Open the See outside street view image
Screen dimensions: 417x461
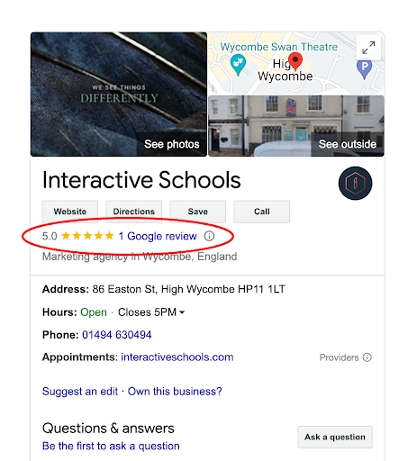click(296, 126)
